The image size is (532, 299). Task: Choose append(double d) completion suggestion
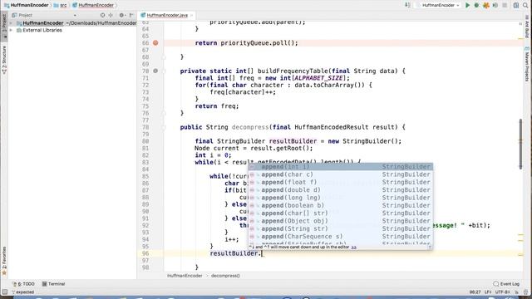[x=340, y=190]
